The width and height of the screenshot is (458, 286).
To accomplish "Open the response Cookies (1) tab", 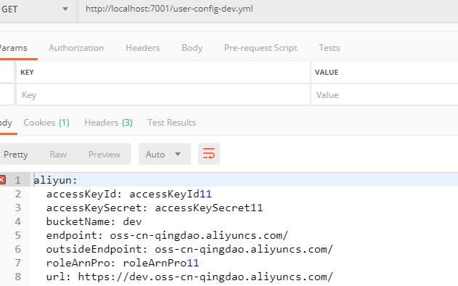I will [46, 123].
